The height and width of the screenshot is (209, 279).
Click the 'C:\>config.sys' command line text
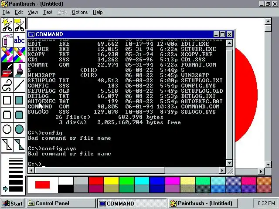coord(52,148)
